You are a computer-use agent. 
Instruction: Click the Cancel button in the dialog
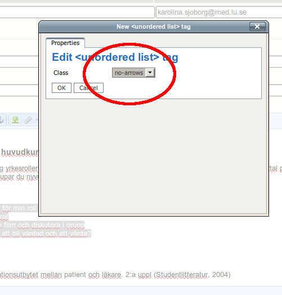tap(88, 88)
